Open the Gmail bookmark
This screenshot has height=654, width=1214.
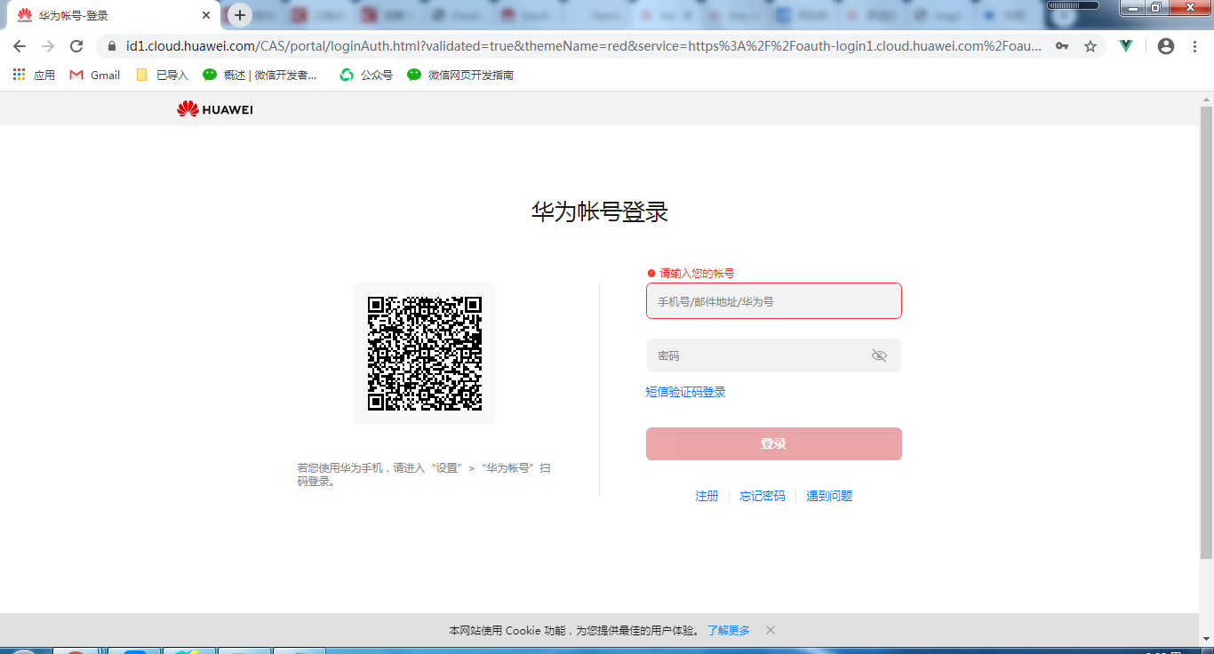(95, 75)
